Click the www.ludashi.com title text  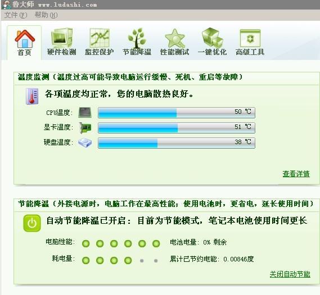[67, 4]
